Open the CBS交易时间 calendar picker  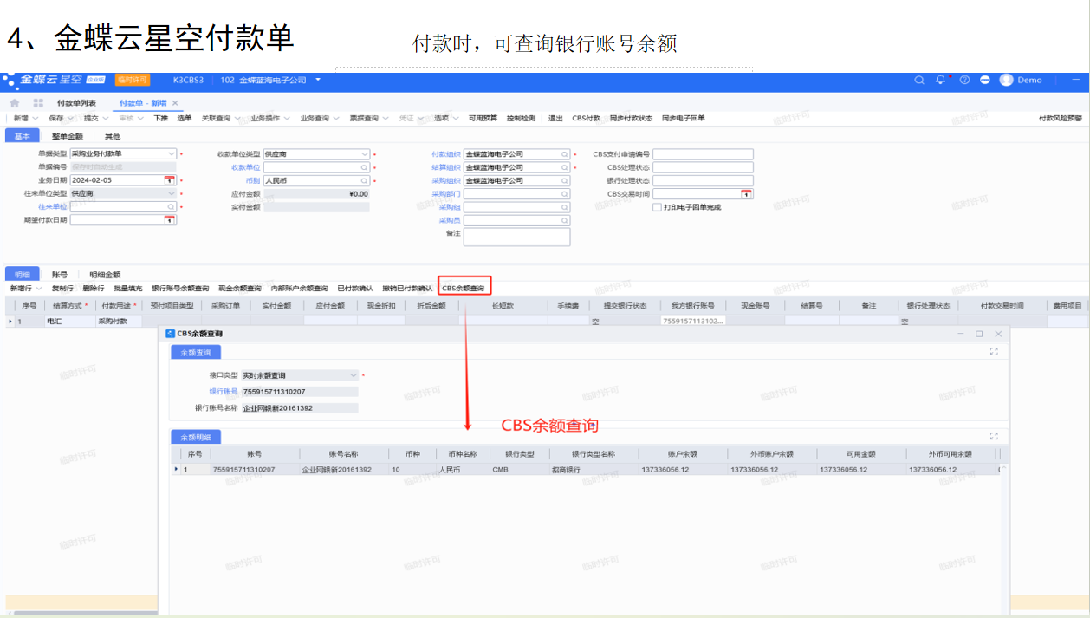pos(747,194)
